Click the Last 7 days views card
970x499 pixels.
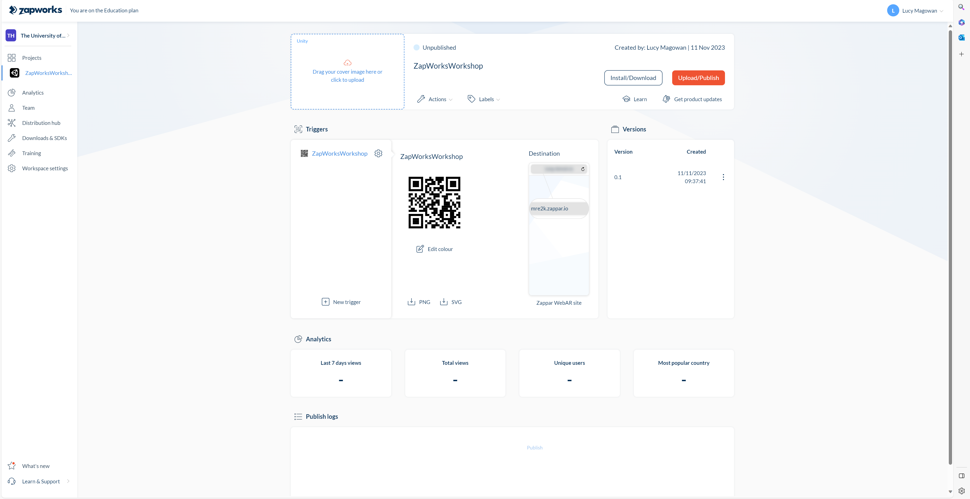coord(341,373)
